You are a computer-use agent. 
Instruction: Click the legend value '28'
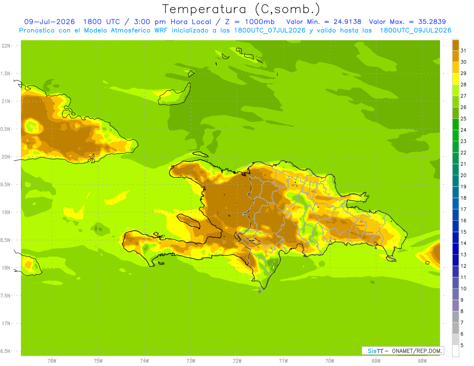pyautogui.click(x=464, y=84)
